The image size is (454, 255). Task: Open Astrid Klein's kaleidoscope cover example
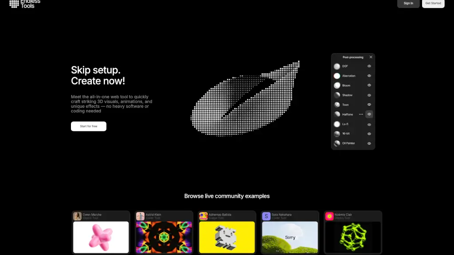(164, 237)
